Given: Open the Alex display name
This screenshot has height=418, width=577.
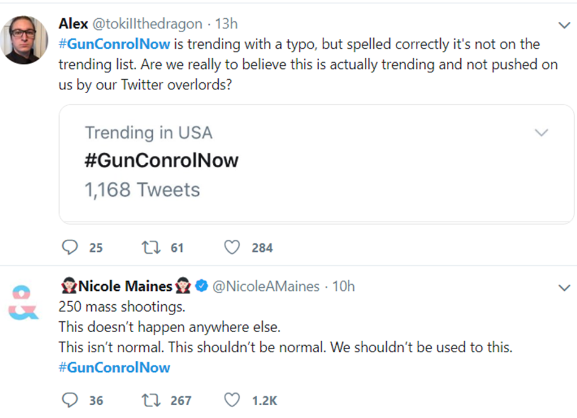Looking at the screenshot, I should [73, 24].
